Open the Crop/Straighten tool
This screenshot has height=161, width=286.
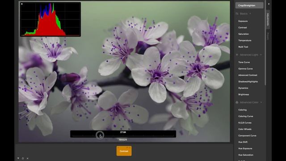pos(249,5)
